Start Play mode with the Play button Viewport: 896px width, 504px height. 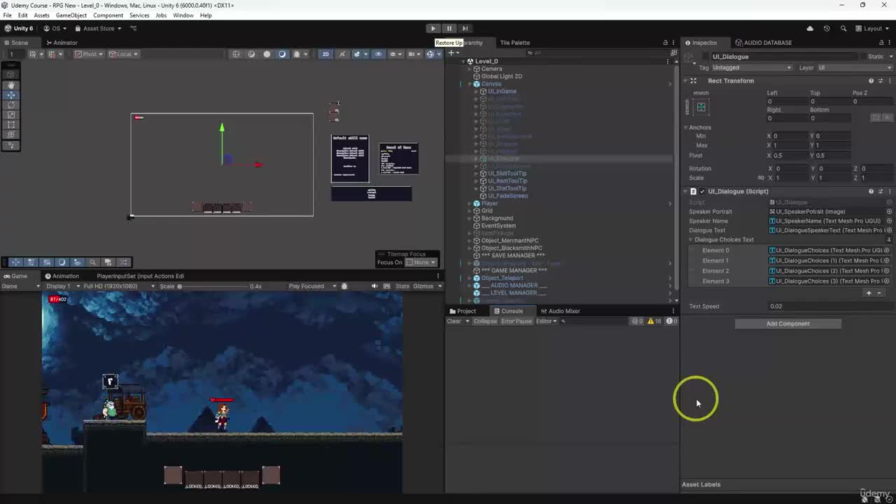point(433,29)
